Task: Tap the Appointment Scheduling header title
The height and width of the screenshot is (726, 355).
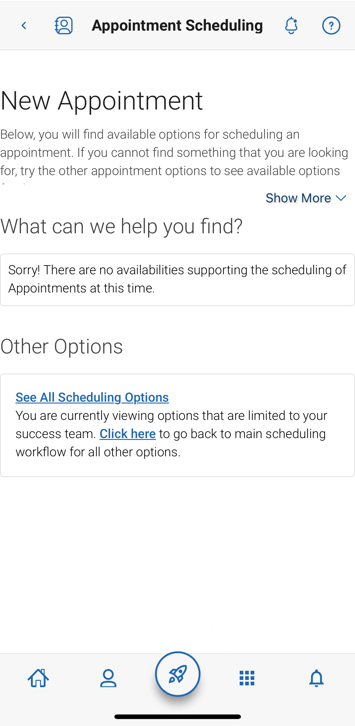Action: coord(177,25)
